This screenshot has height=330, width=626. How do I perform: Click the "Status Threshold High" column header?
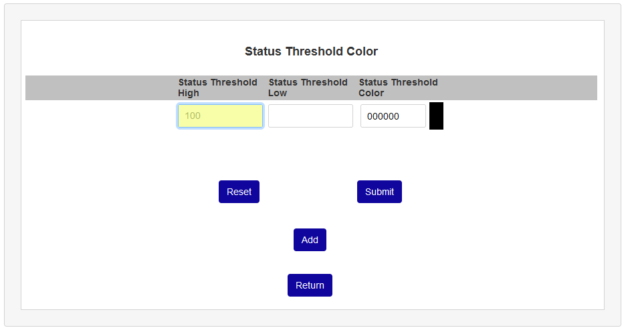click(x=217, y=88)
